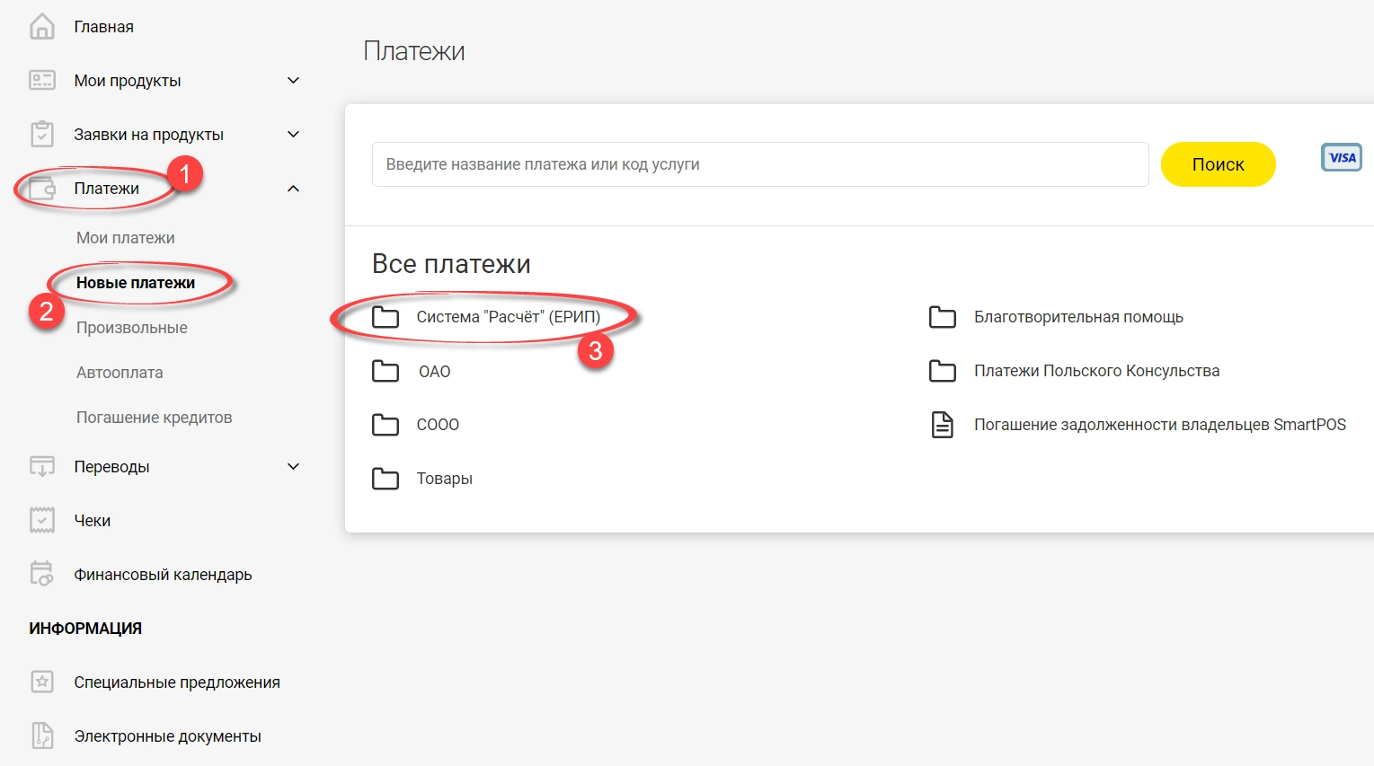Click the folder icon next to СООО

pyautogui.click(x=386, y=425)
